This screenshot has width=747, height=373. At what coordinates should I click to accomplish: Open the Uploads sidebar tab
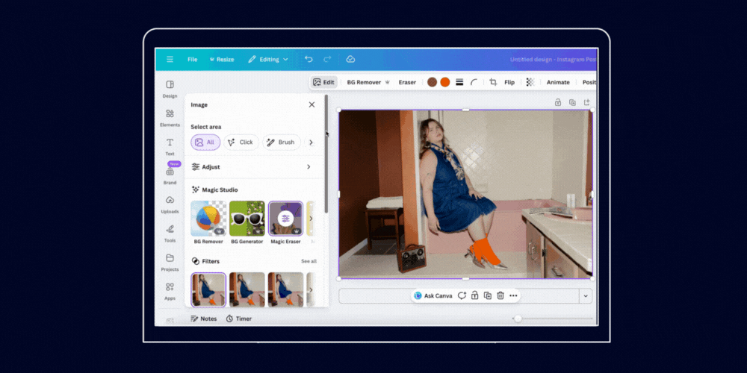[x=170, y=204]
